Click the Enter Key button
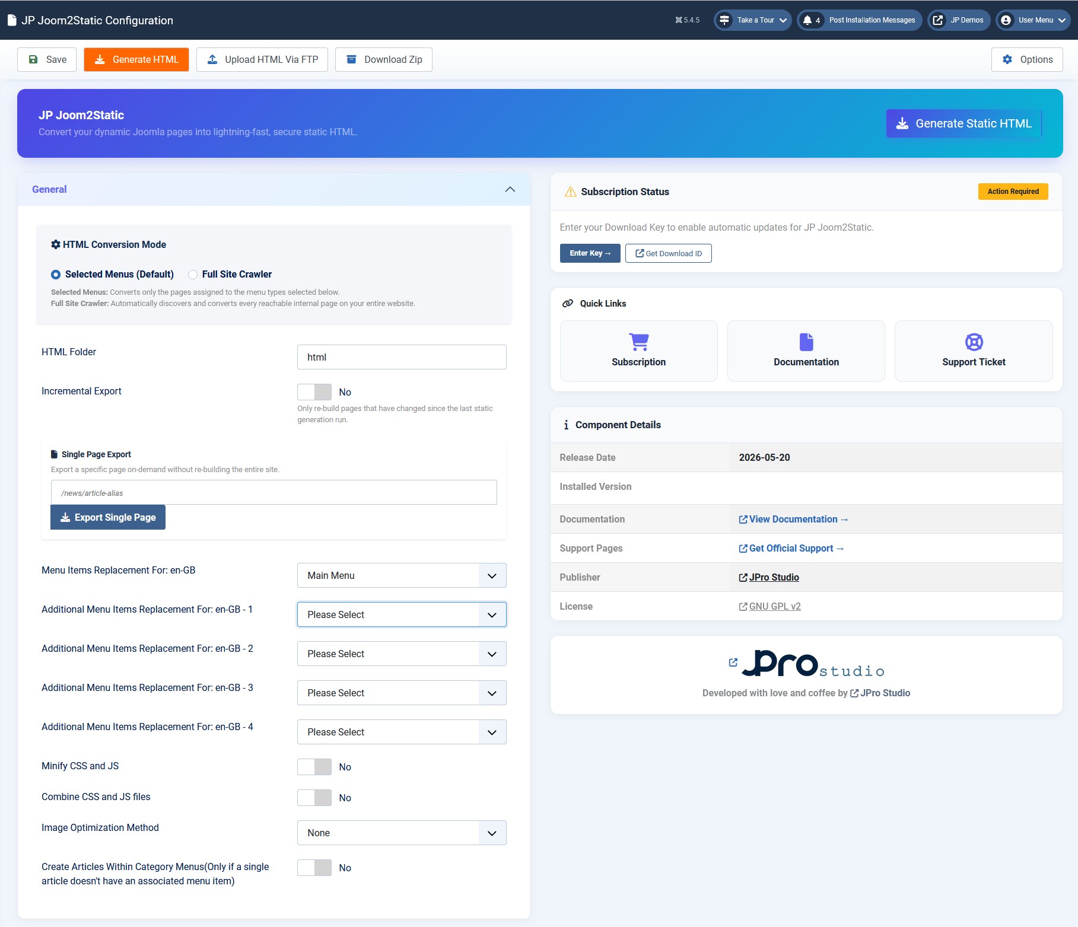This screenshot has height=927, width=1078. [x=590, y=253]
